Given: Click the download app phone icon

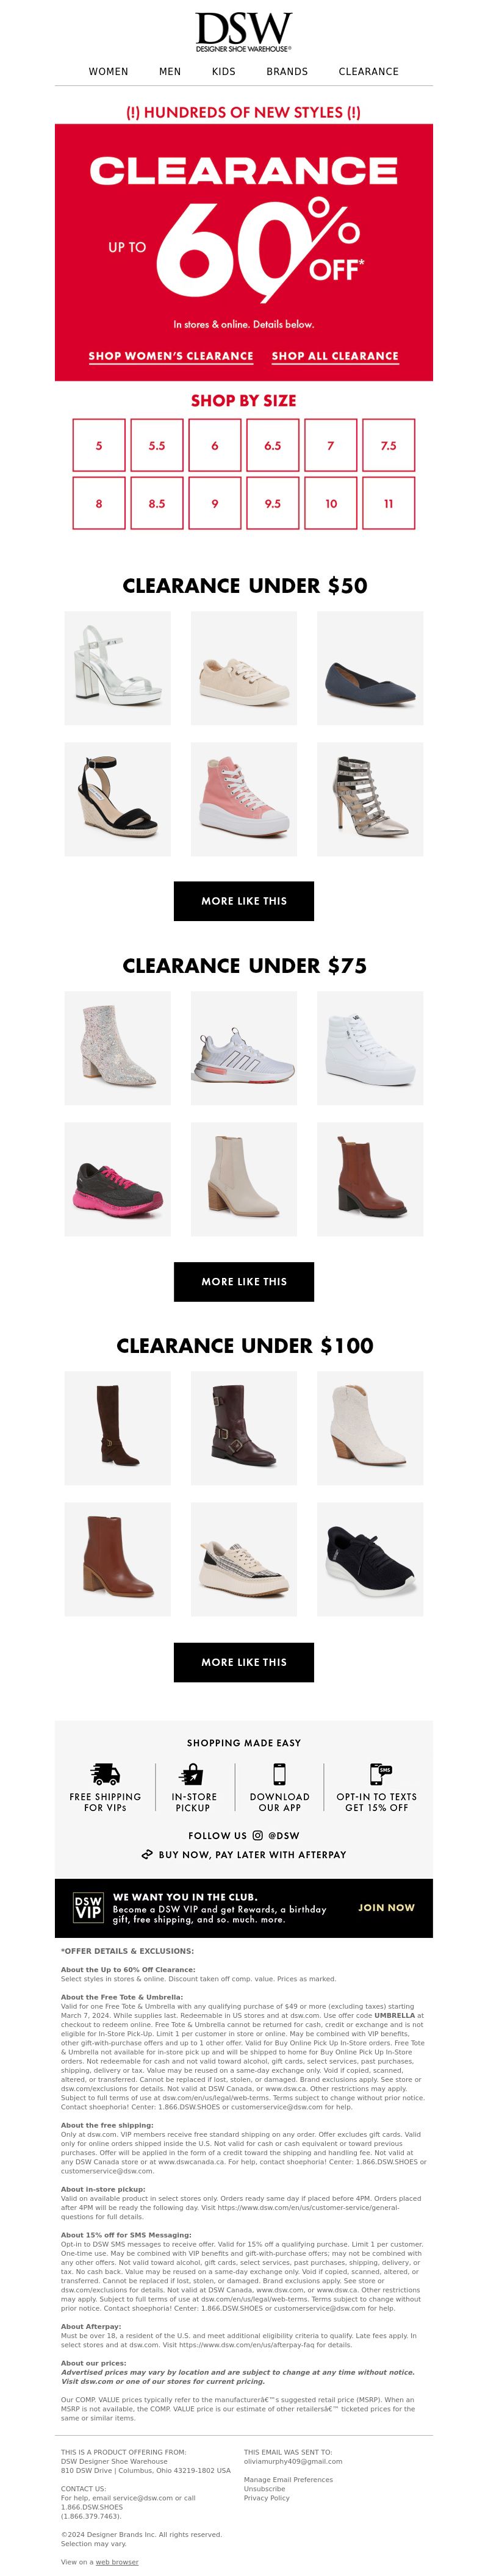Looking at the screenshot, I should (x=279, y=1774).
